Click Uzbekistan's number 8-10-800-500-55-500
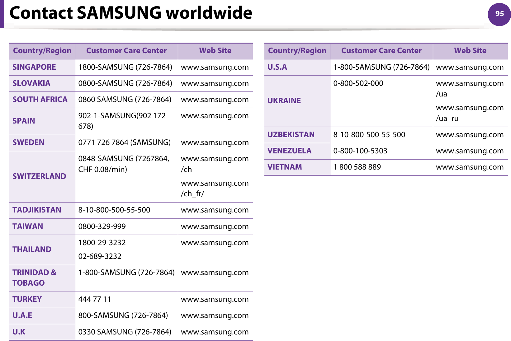Screen dimensions: 511x341 369,135
